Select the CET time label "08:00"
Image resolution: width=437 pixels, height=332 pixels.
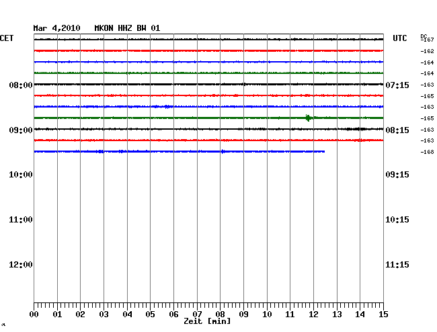click(21, 85)
